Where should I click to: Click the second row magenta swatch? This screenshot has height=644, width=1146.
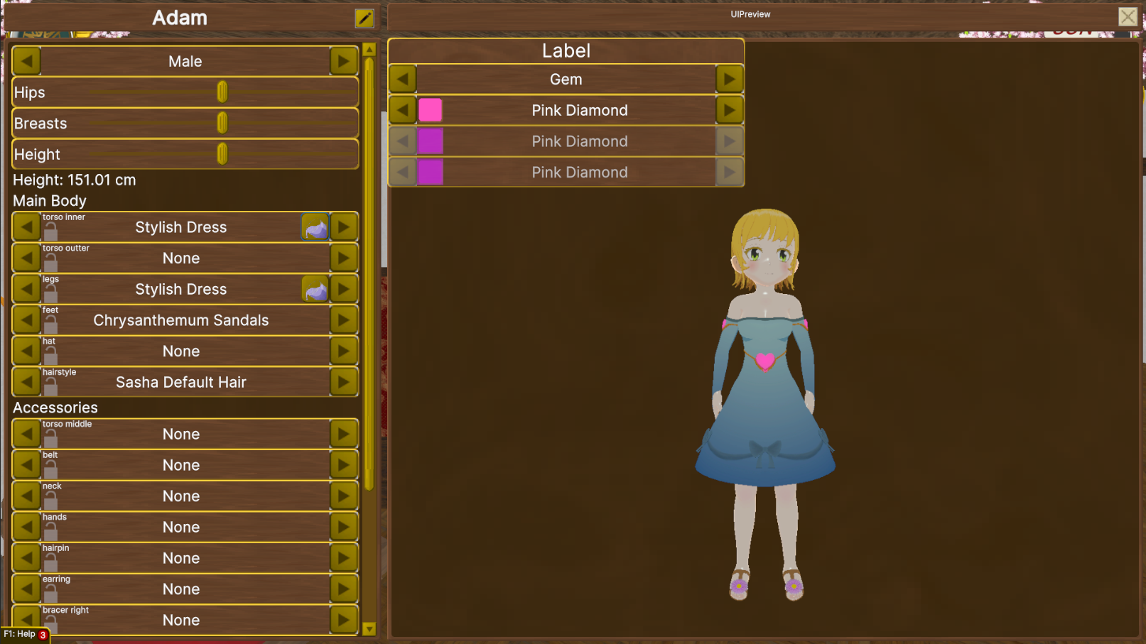click(x=431, y=141)
